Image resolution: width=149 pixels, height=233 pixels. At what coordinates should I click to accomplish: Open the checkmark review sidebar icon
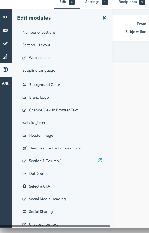[x=5, y=43]
